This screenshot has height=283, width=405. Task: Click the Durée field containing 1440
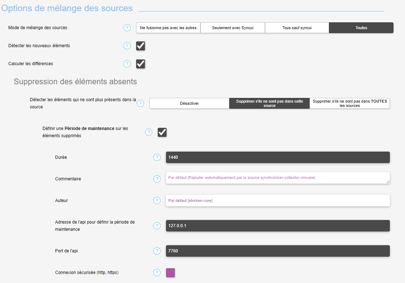[278, 157]
